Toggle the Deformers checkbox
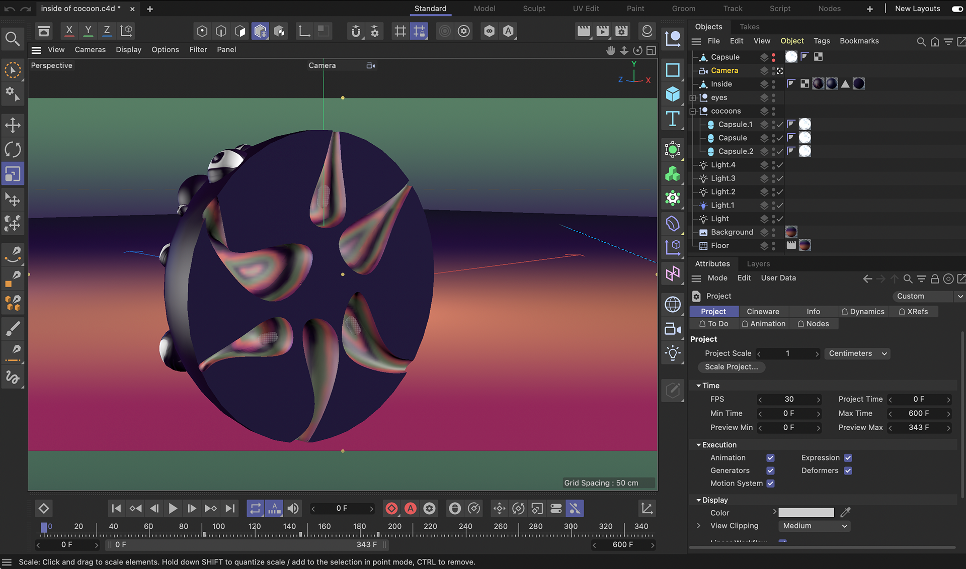Image resolution: width=966 pixels, height=569 pixels. point(848,471)
